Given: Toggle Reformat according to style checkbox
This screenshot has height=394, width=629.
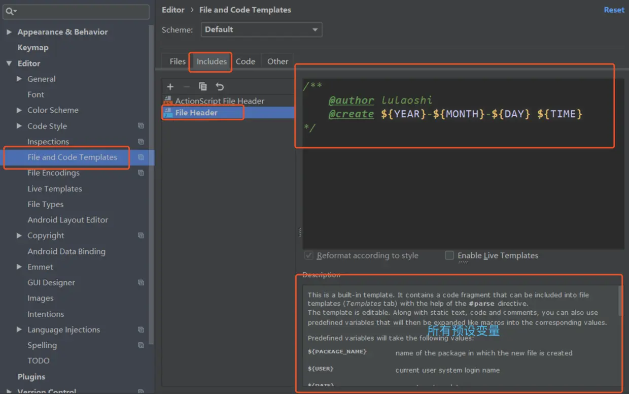Looking at the screenshot, I should tap(308, 255).
